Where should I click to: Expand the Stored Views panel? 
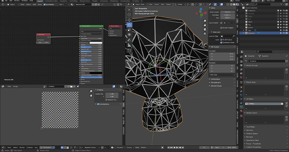click(216, 86)
